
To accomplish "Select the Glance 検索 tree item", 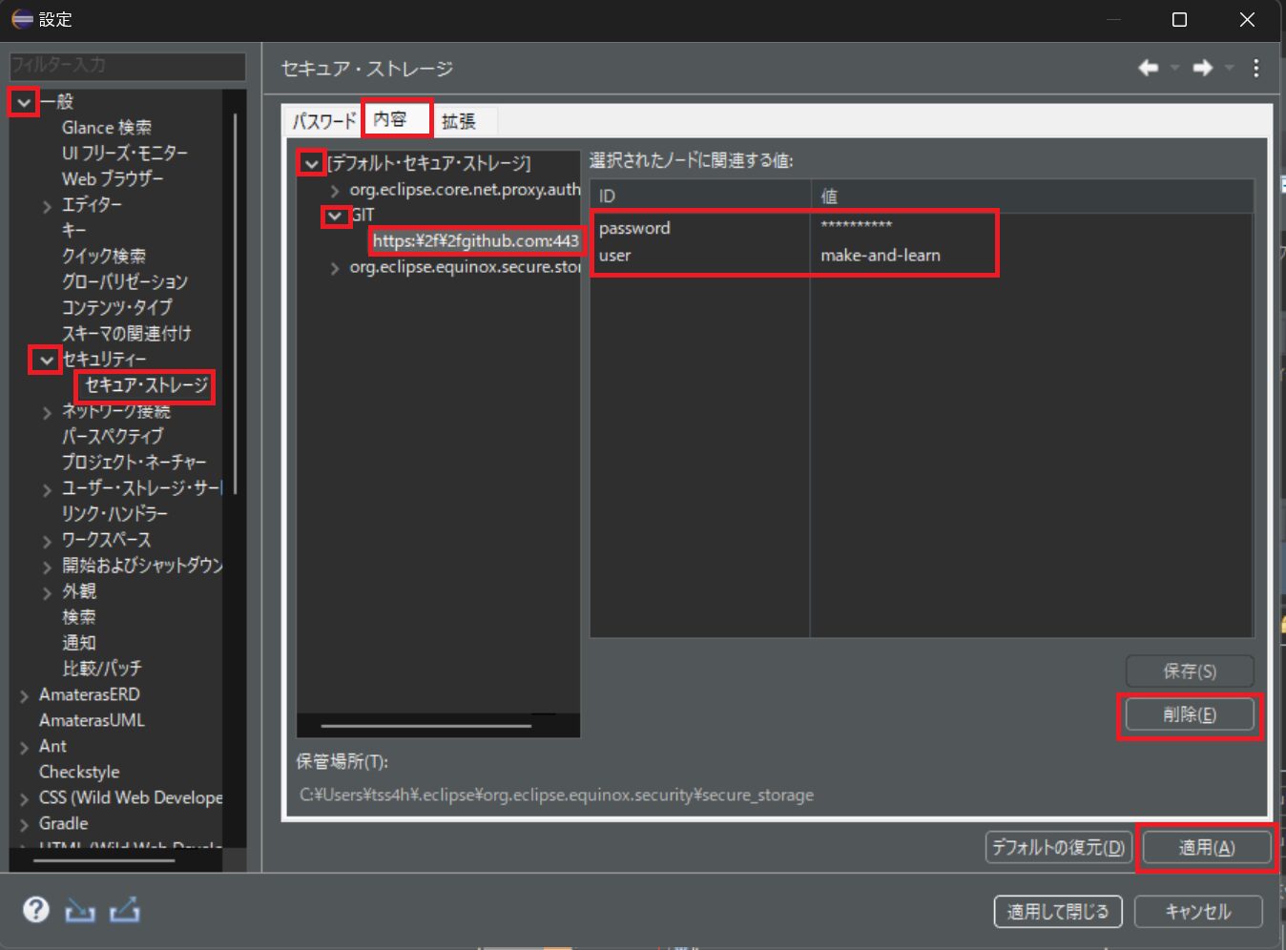I will point(107,127).
